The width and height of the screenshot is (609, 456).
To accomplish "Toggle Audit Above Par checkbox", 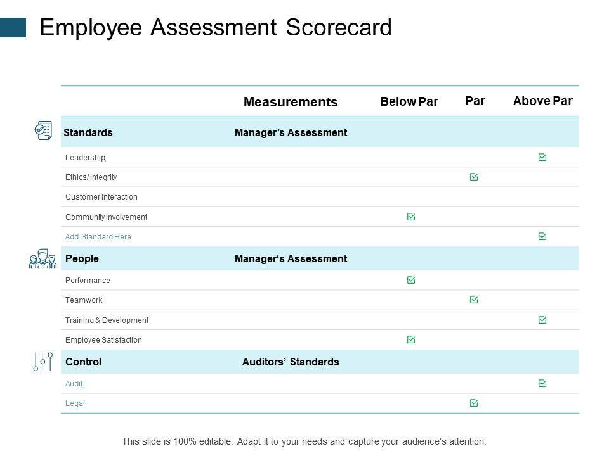I will (x=542, y=383).
